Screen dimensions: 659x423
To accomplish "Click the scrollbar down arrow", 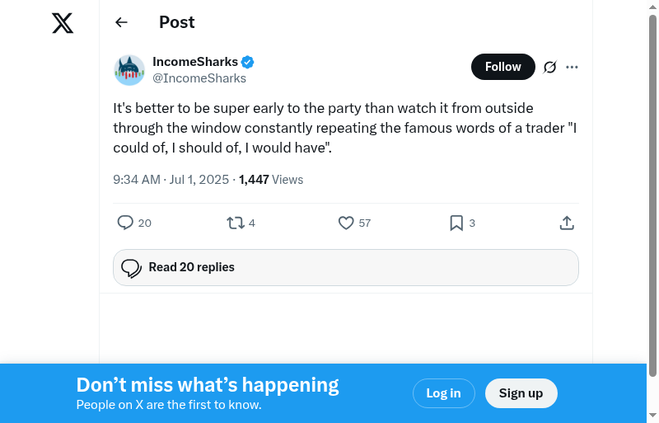I will (653, 415).
